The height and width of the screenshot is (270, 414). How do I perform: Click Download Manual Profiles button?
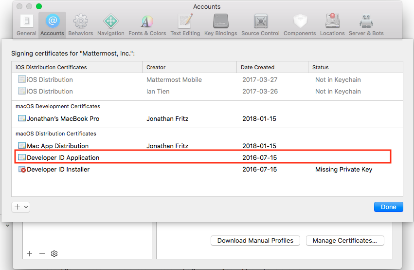(x=255, y=240)
